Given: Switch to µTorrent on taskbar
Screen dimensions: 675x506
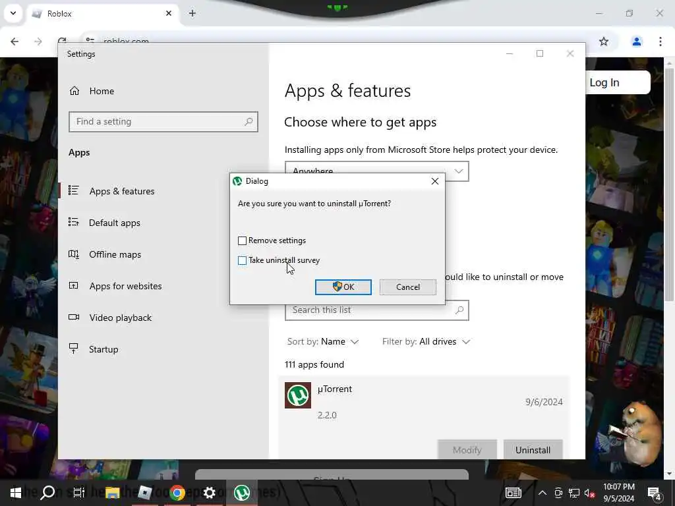Looking at the screenshot, I should [241, 493].
